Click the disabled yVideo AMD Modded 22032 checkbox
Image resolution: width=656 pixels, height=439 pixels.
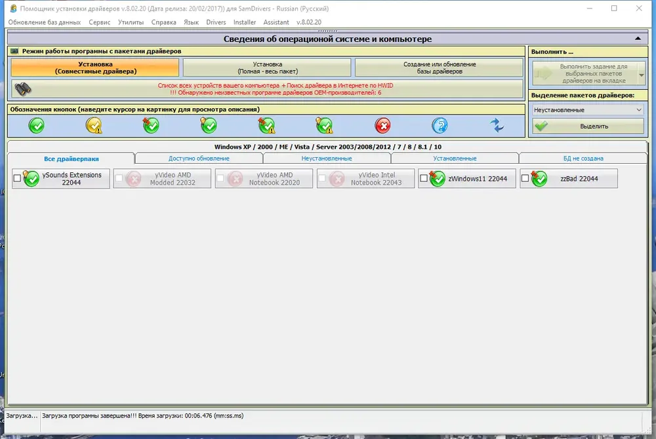click(119, 178)
